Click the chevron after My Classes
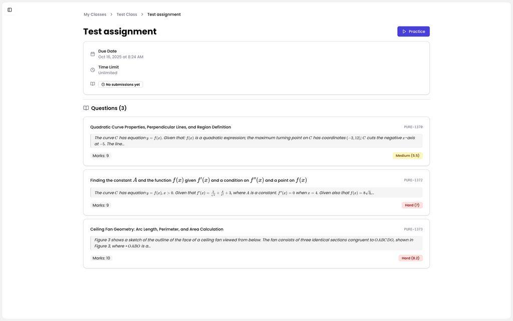 coord(111,15)
